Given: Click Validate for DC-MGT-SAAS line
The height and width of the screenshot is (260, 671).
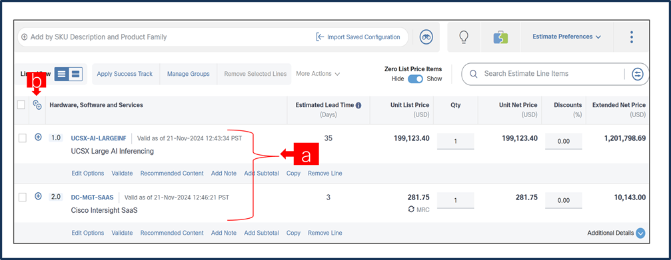Looking at the screenshot, I should [x=122, y=233].
